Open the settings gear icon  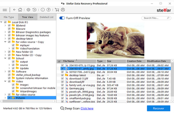(28, 10)
